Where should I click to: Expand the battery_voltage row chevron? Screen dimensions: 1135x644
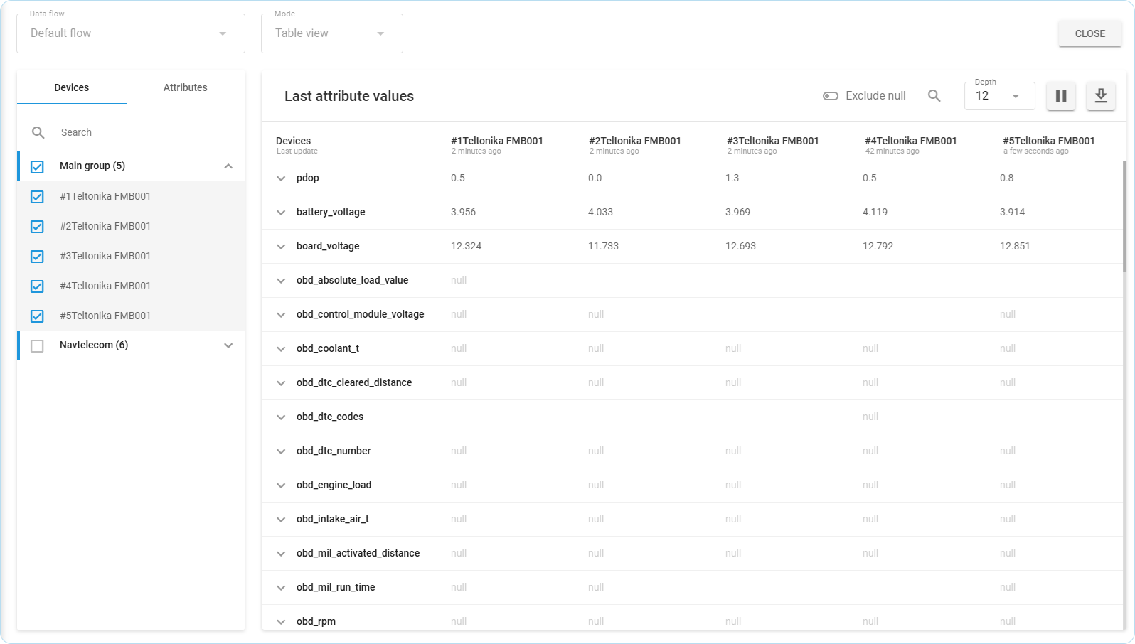[281, 213]
